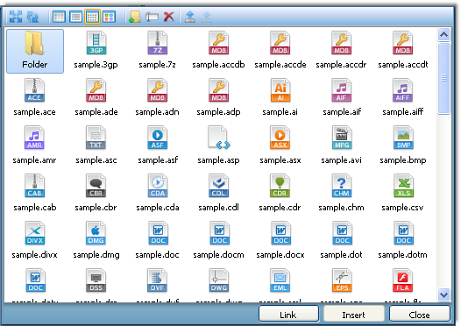Screen dimensions: 461x326
Task: Select the sample.7z archive icon
Action: [158, 43]
